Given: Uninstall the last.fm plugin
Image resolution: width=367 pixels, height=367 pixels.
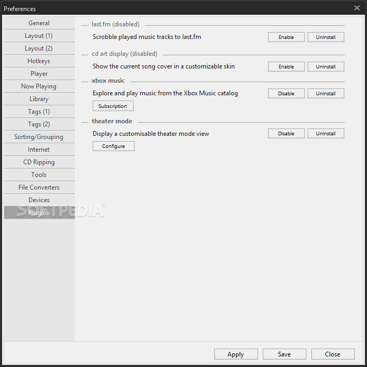Looking at the screenshot, I should 326,37.
